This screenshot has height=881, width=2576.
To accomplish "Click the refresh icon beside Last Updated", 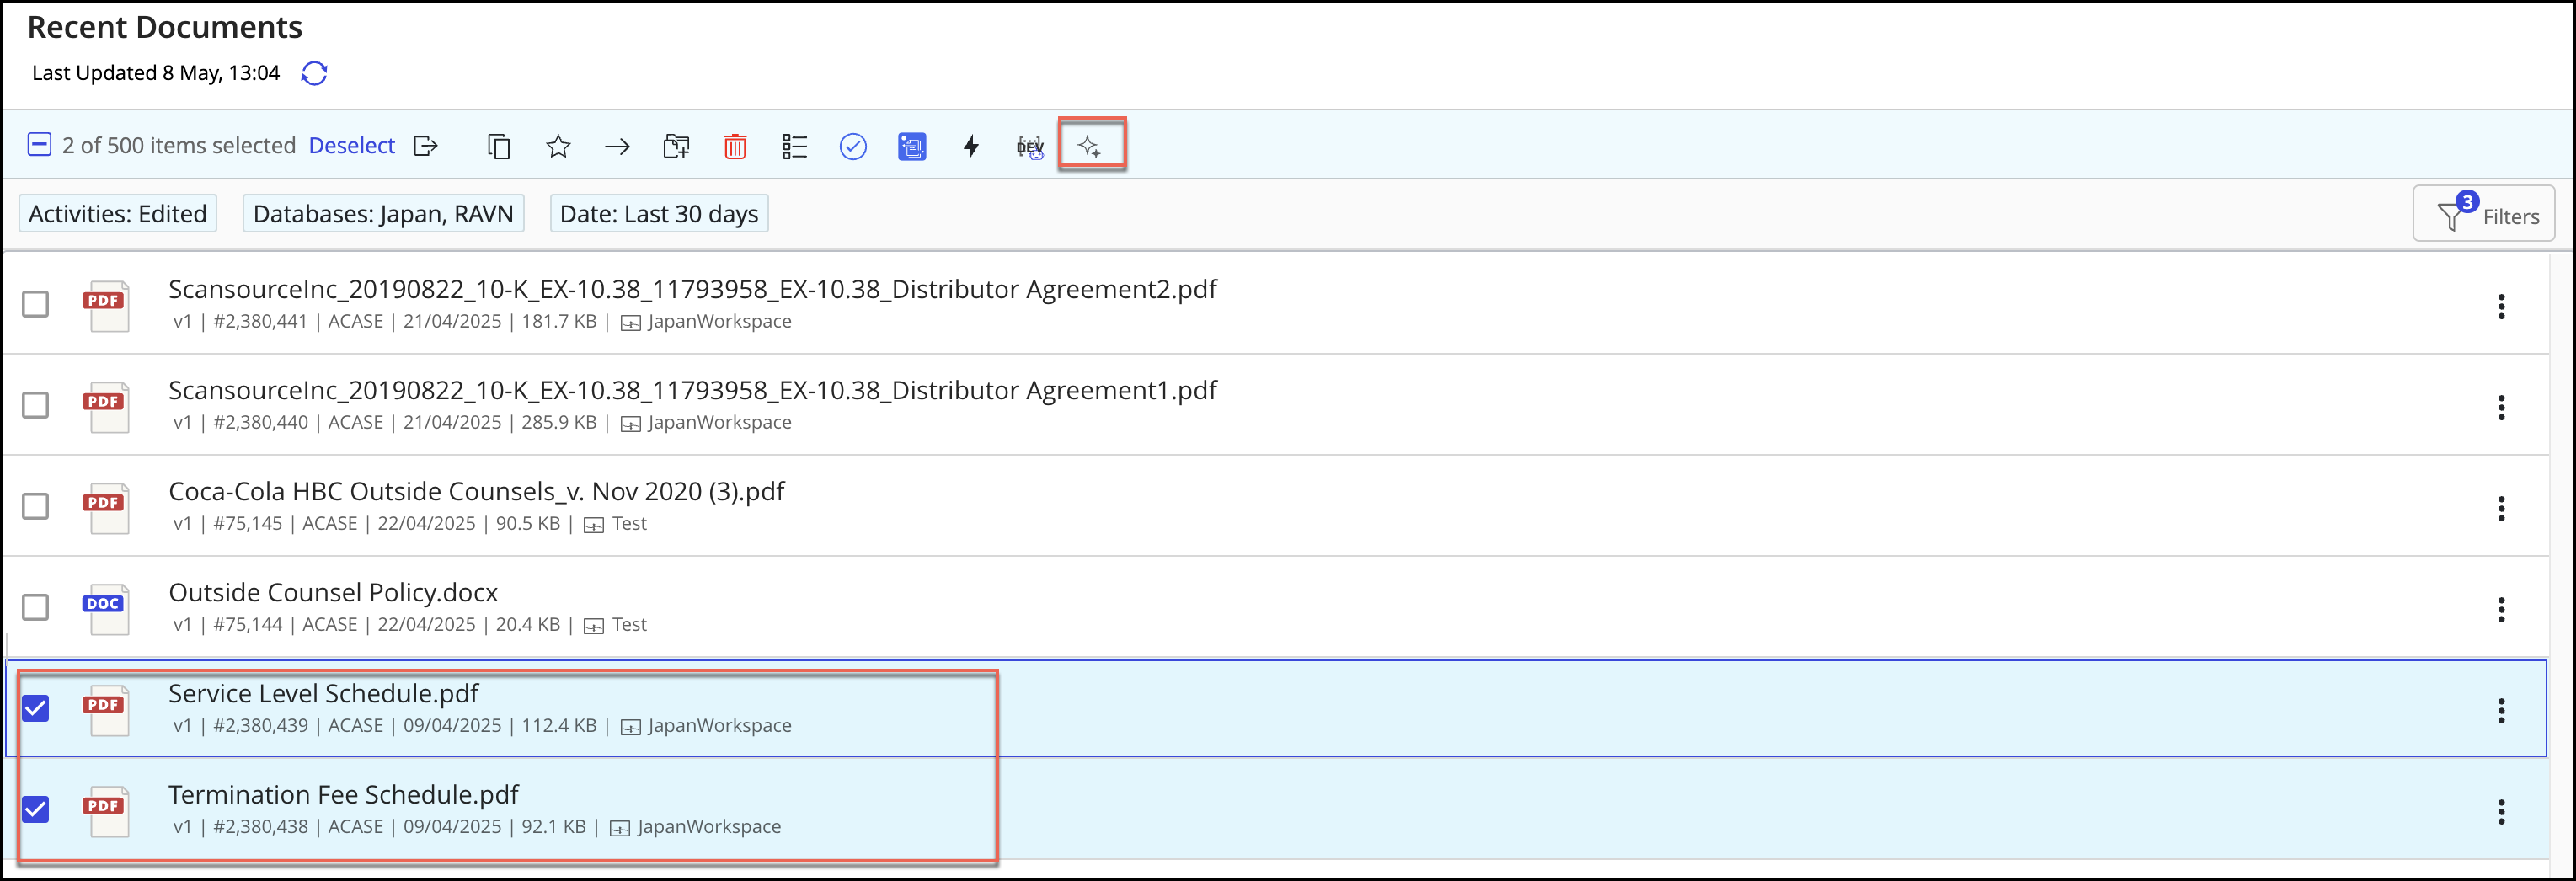I will point(314,73).
